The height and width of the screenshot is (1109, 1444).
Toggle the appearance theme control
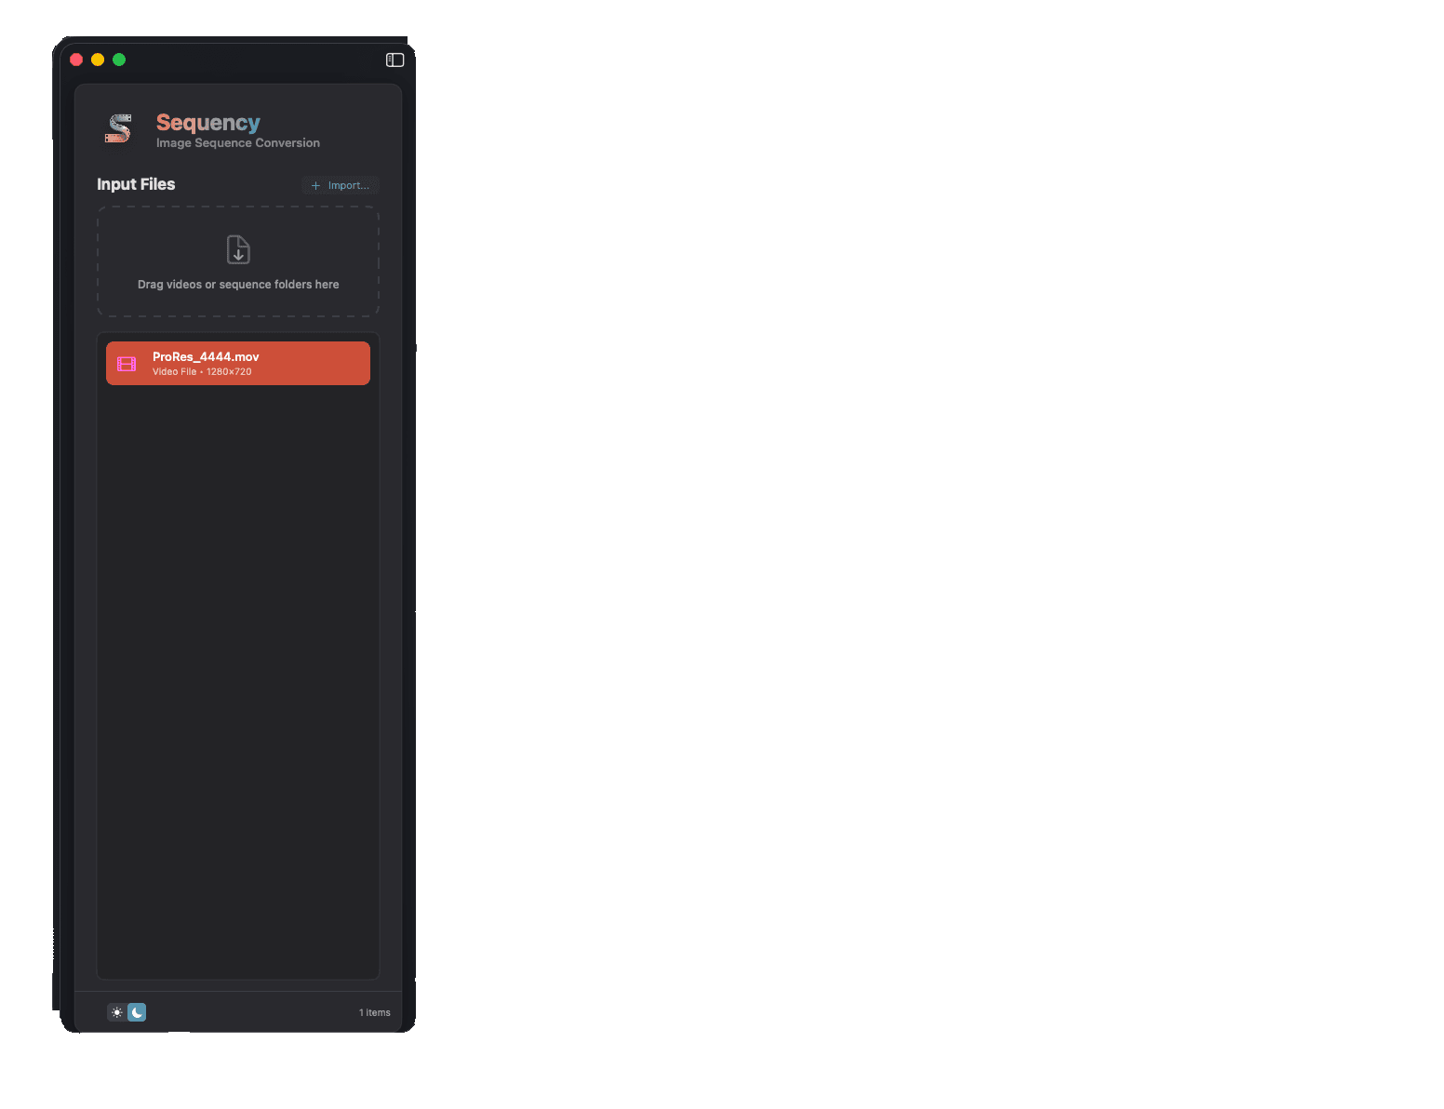127,1012
